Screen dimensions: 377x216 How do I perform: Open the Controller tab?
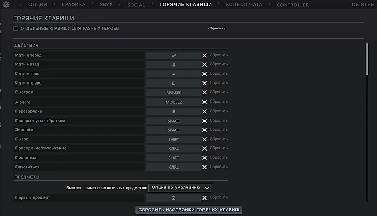292,5
